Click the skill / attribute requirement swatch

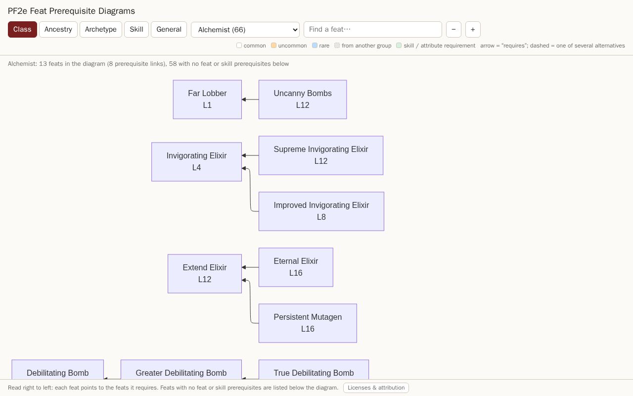tap(399, 46)
